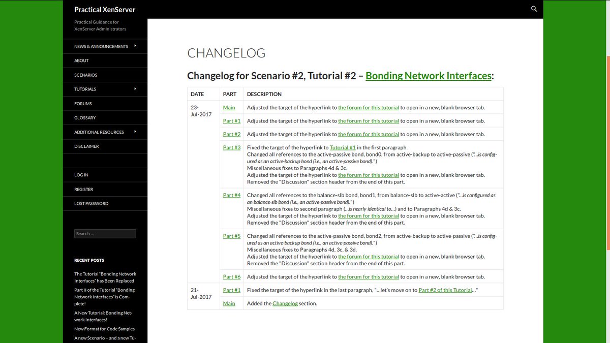The image size is (610, 343).
Task: Open the Glossary menu item
Action: [84, 117]
